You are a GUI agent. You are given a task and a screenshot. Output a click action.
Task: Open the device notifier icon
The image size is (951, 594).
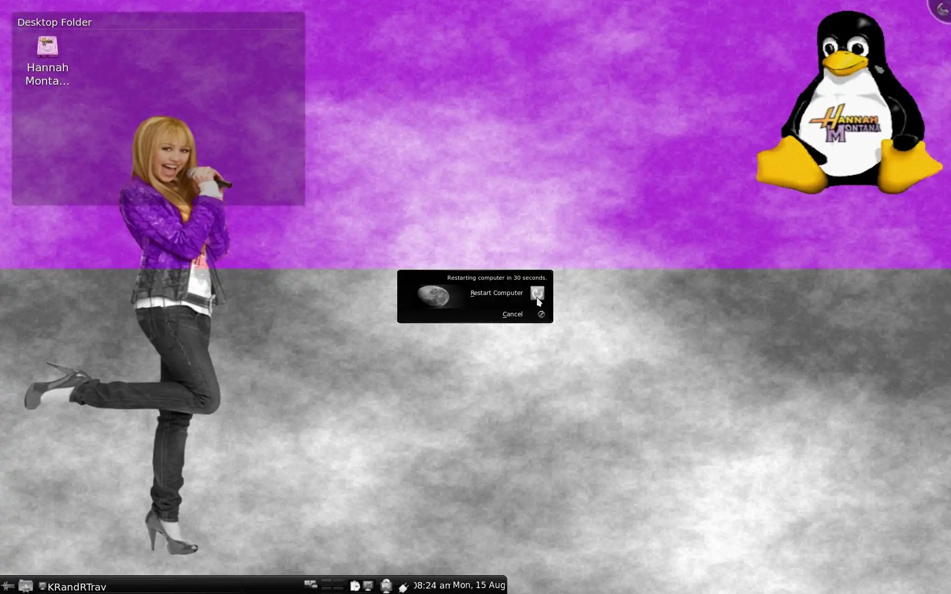pos(386,586)
